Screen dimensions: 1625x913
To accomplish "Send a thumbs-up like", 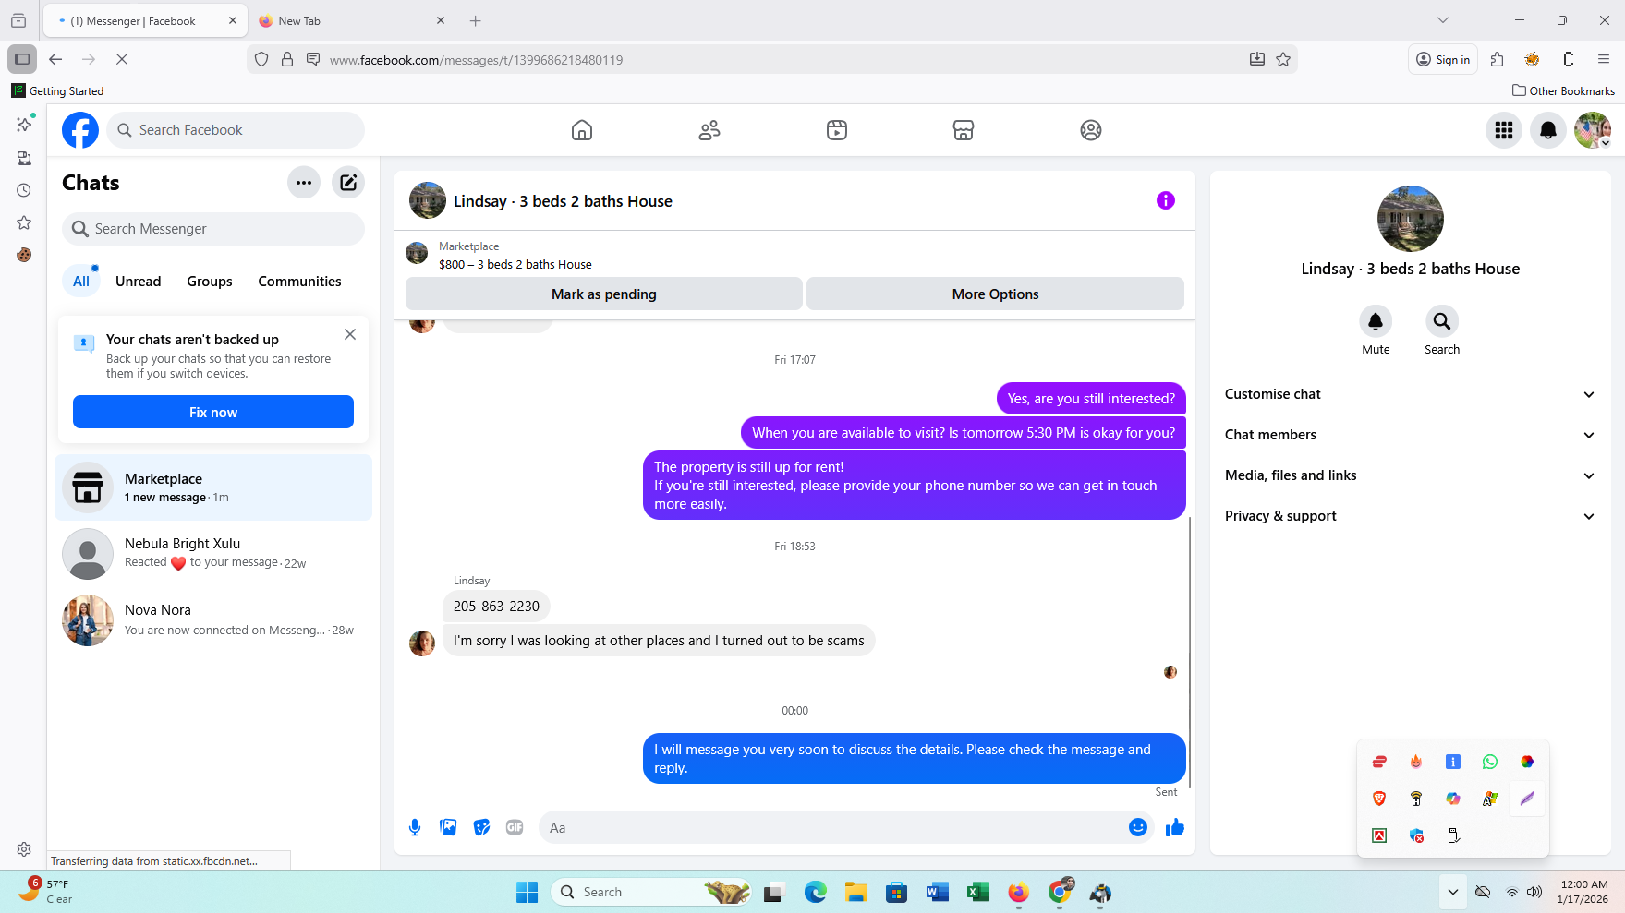I will pos(1175,827).
